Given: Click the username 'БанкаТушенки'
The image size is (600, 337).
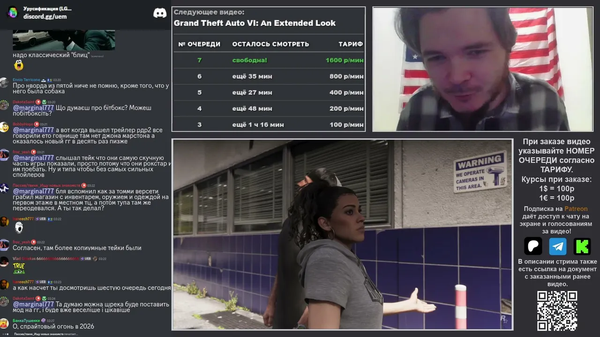Looking at the screenshot, I should coord(26,321).
